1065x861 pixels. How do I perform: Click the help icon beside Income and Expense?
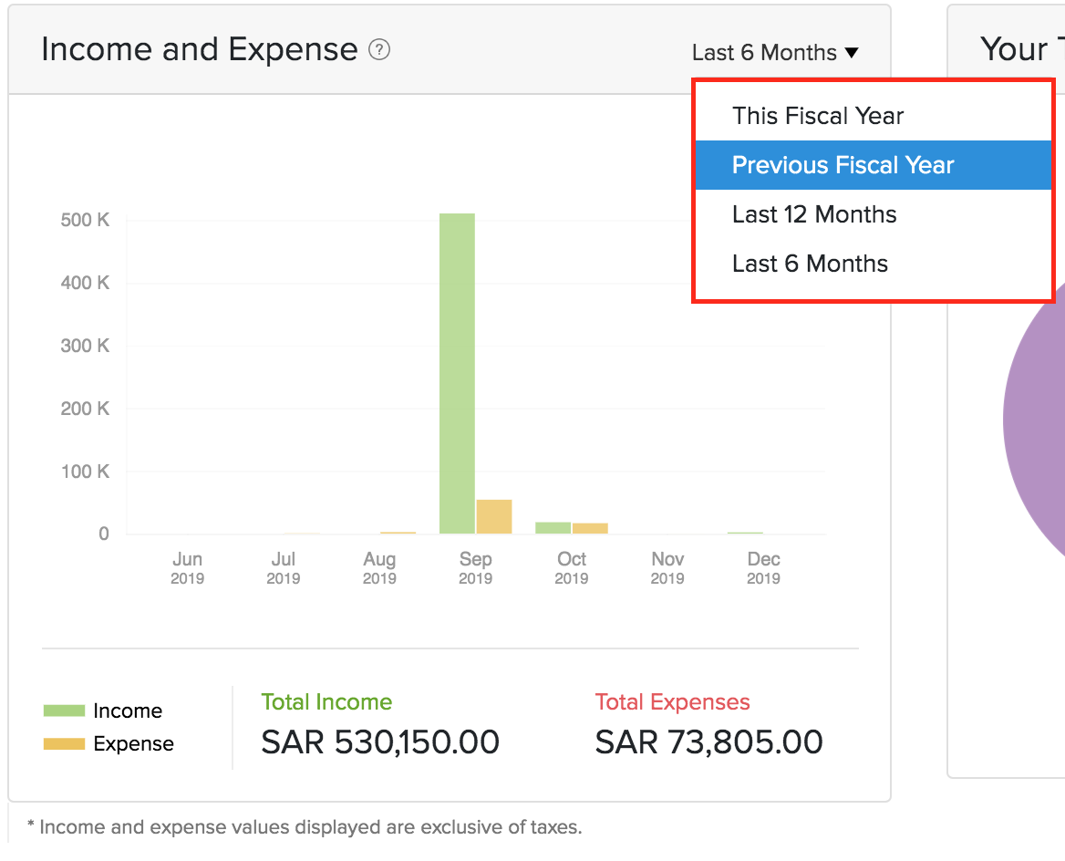point(379,50)
